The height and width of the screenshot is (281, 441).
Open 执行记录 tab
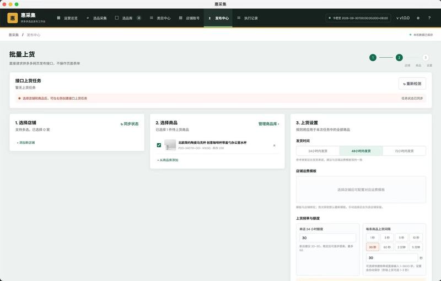pos(247,18)
